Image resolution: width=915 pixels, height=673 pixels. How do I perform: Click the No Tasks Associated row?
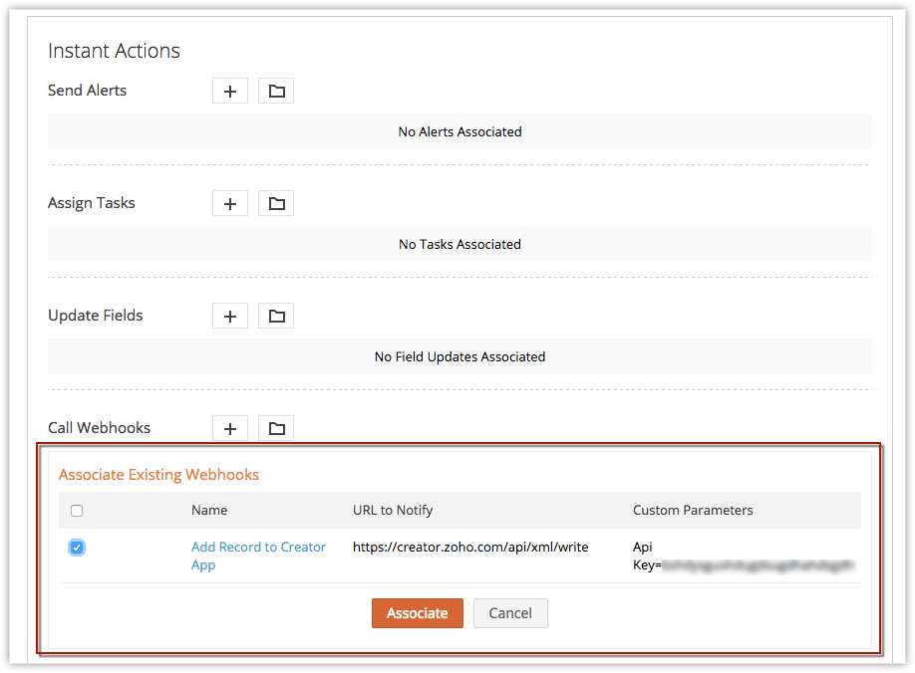[x=459, y=244]
